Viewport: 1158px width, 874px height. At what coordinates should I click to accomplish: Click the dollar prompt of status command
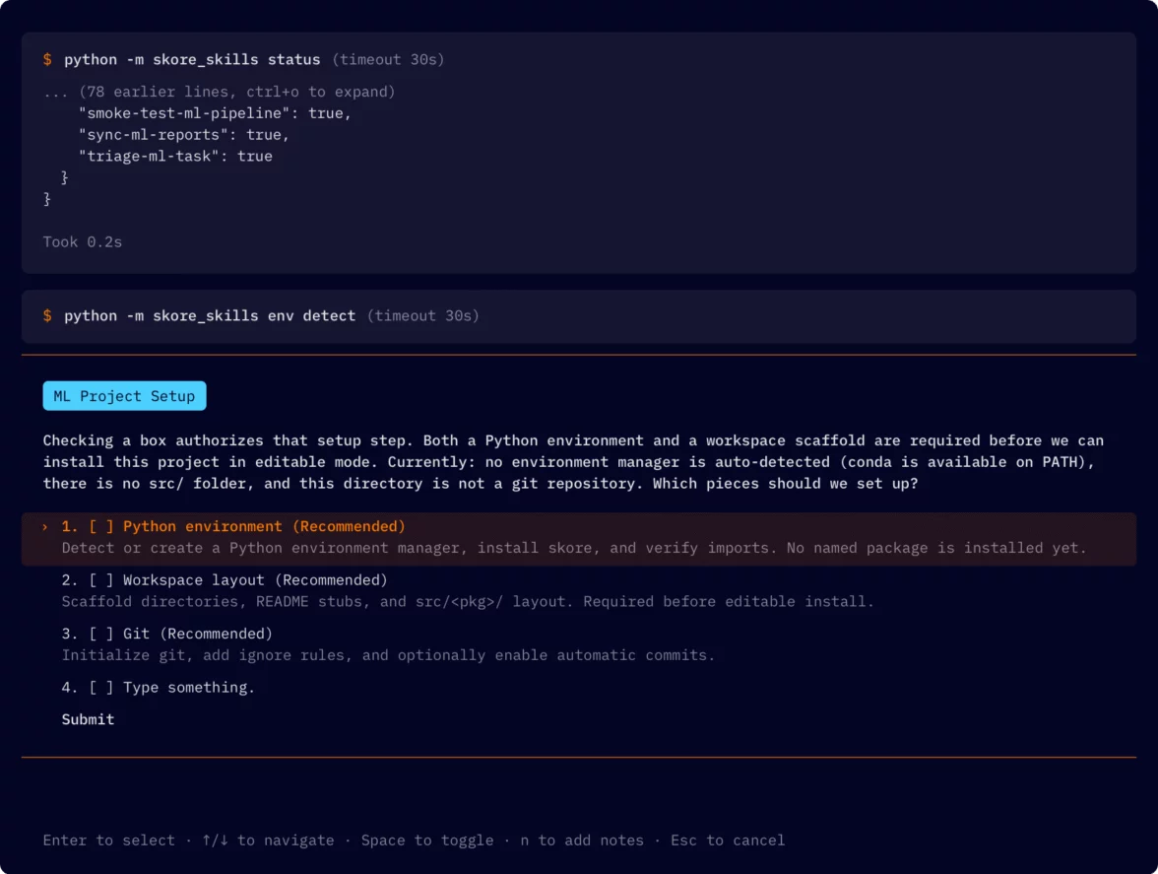[x=47, y=59]
